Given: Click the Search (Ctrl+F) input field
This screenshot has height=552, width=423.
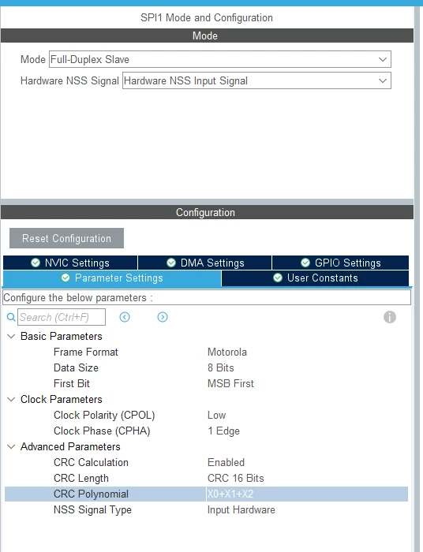Looking at the screenshot, I should click(x=62, y=317).
